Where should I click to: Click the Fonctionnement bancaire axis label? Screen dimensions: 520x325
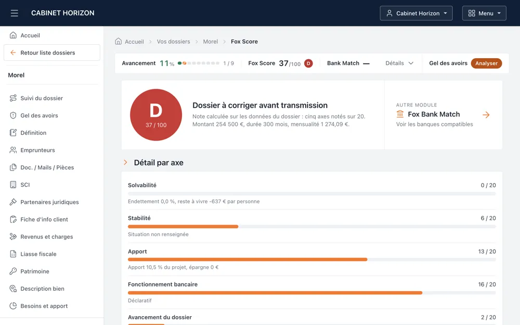(162, 284)
